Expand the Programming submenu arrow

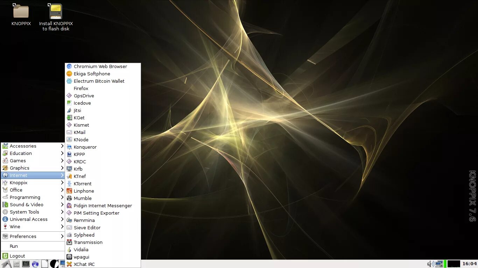(62, 197)
